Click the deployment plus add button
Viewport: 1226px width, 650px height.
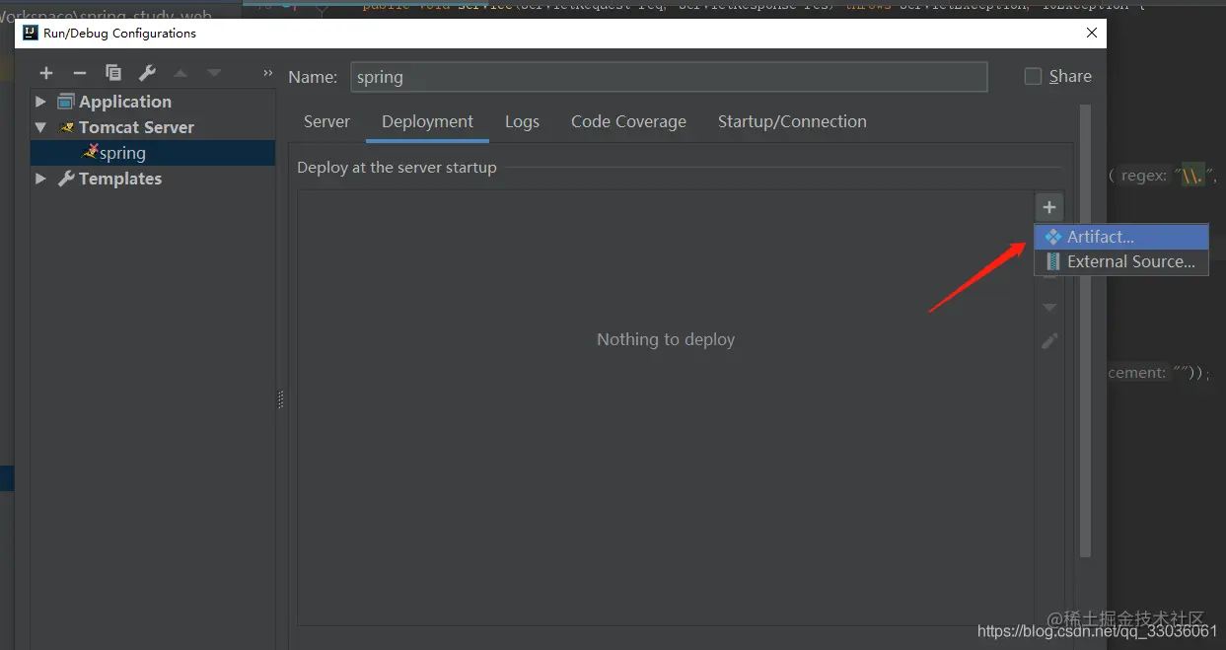coord(1049,207)
